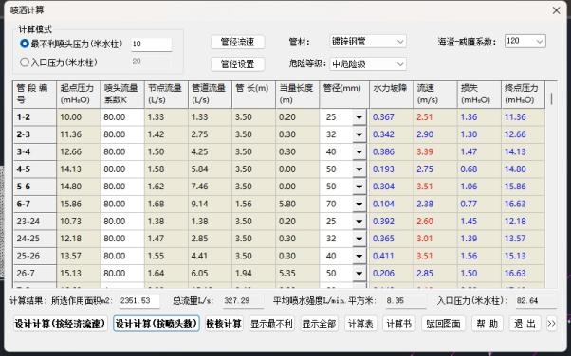Click the 退出 button
Viewport: 571px width, 356px height.
coord(525,323)
